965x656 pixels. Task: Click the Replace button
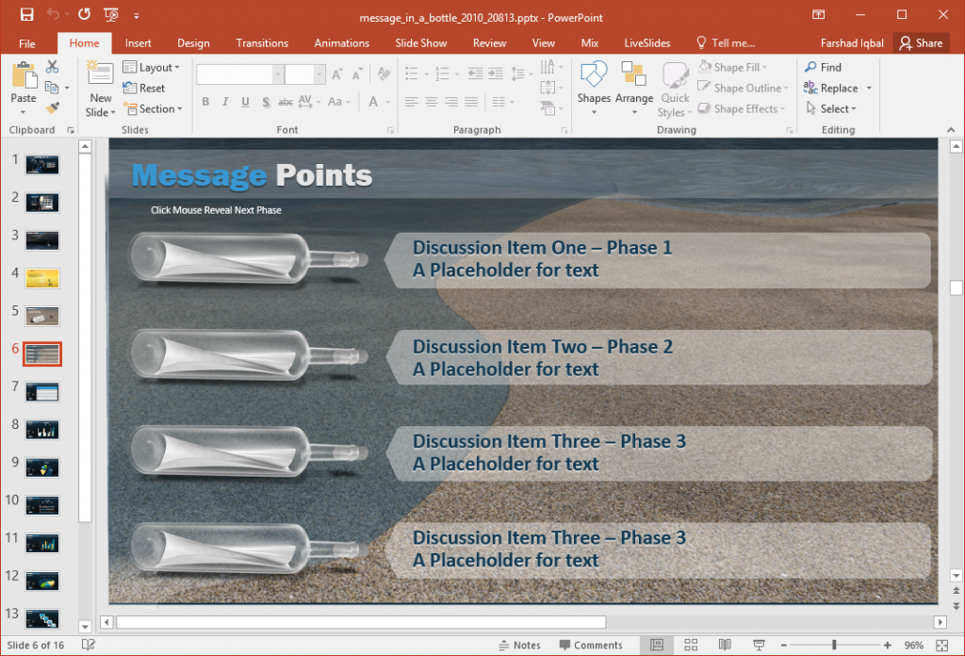(830, 88)
